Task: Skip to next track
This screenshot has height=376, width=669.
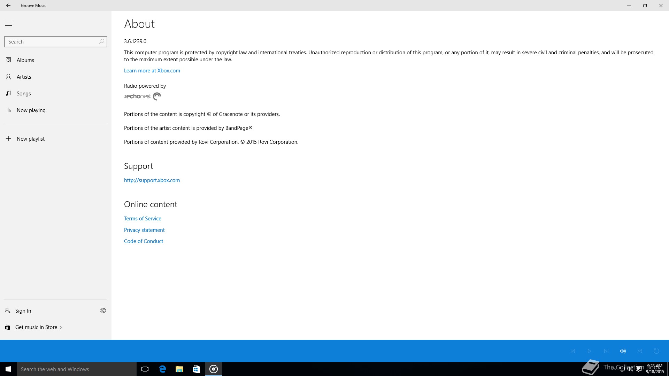Action: 606,351
